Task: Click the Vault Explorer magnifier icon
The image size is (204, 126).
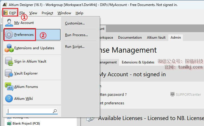Action: click(x=9, y=73)
